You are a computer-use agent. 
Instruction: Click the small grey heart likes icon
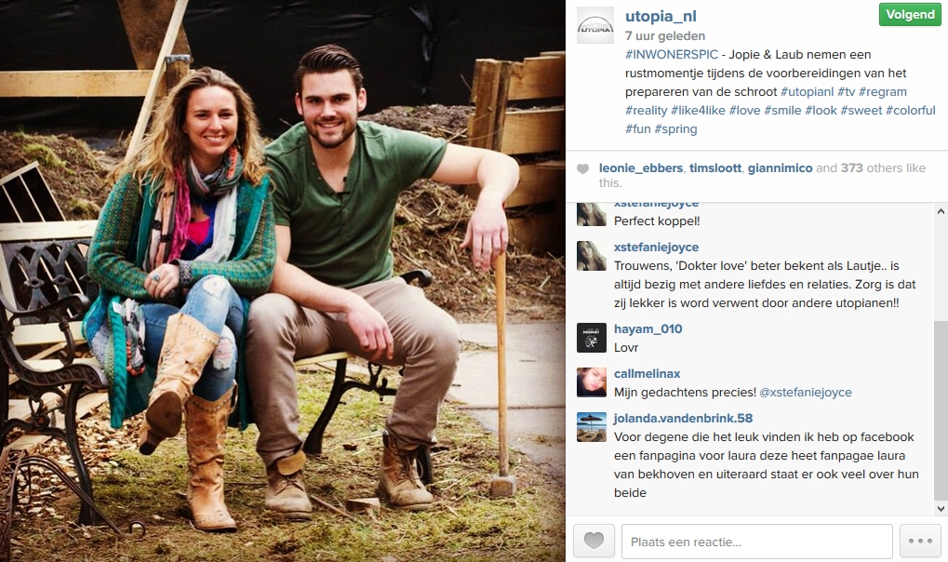pos(582,168)
